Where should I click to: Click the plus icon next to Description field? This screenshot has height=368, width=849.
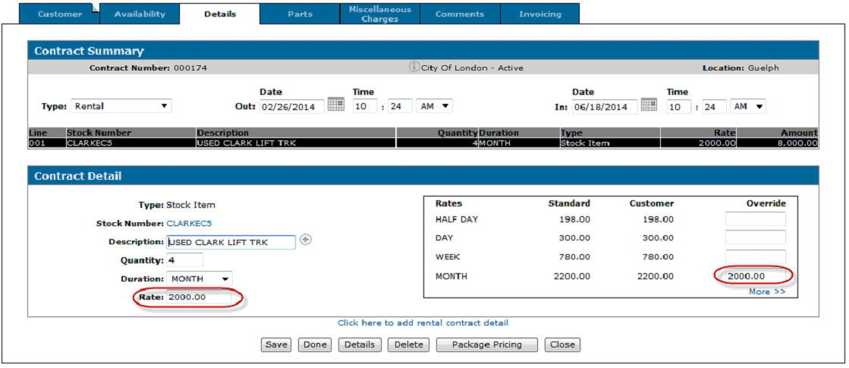point(307,240)
